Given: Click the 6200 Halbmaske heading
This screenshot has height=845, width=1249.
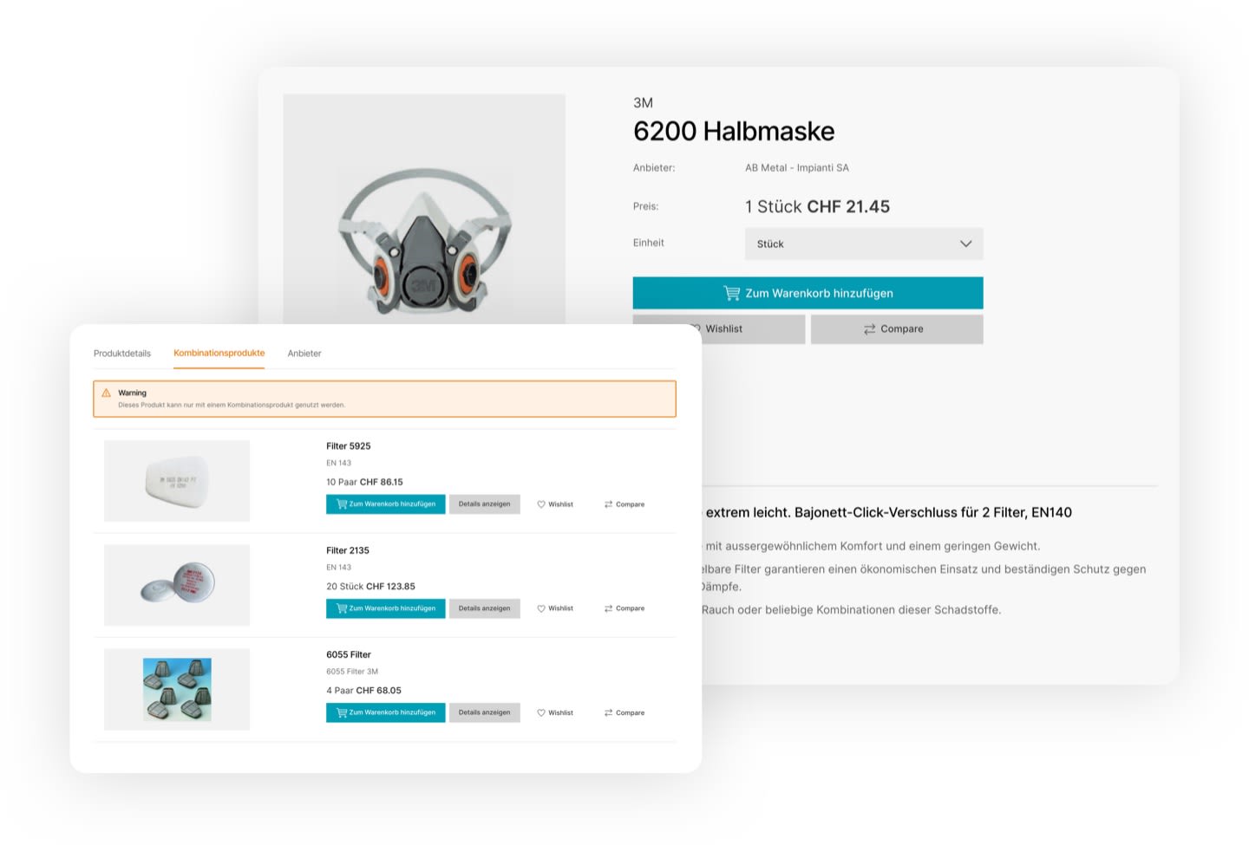Looking at the screenshot, I should pos(734,132).
